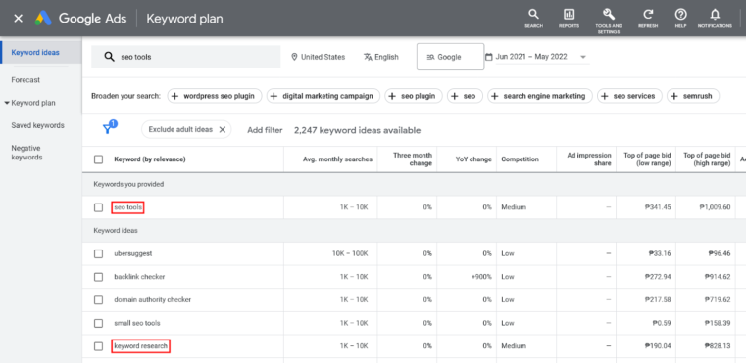Viewport: 746px width, 363px height.
Task: Click the 'domain authority checker' keyword text
Action: (x=153, y=299)
